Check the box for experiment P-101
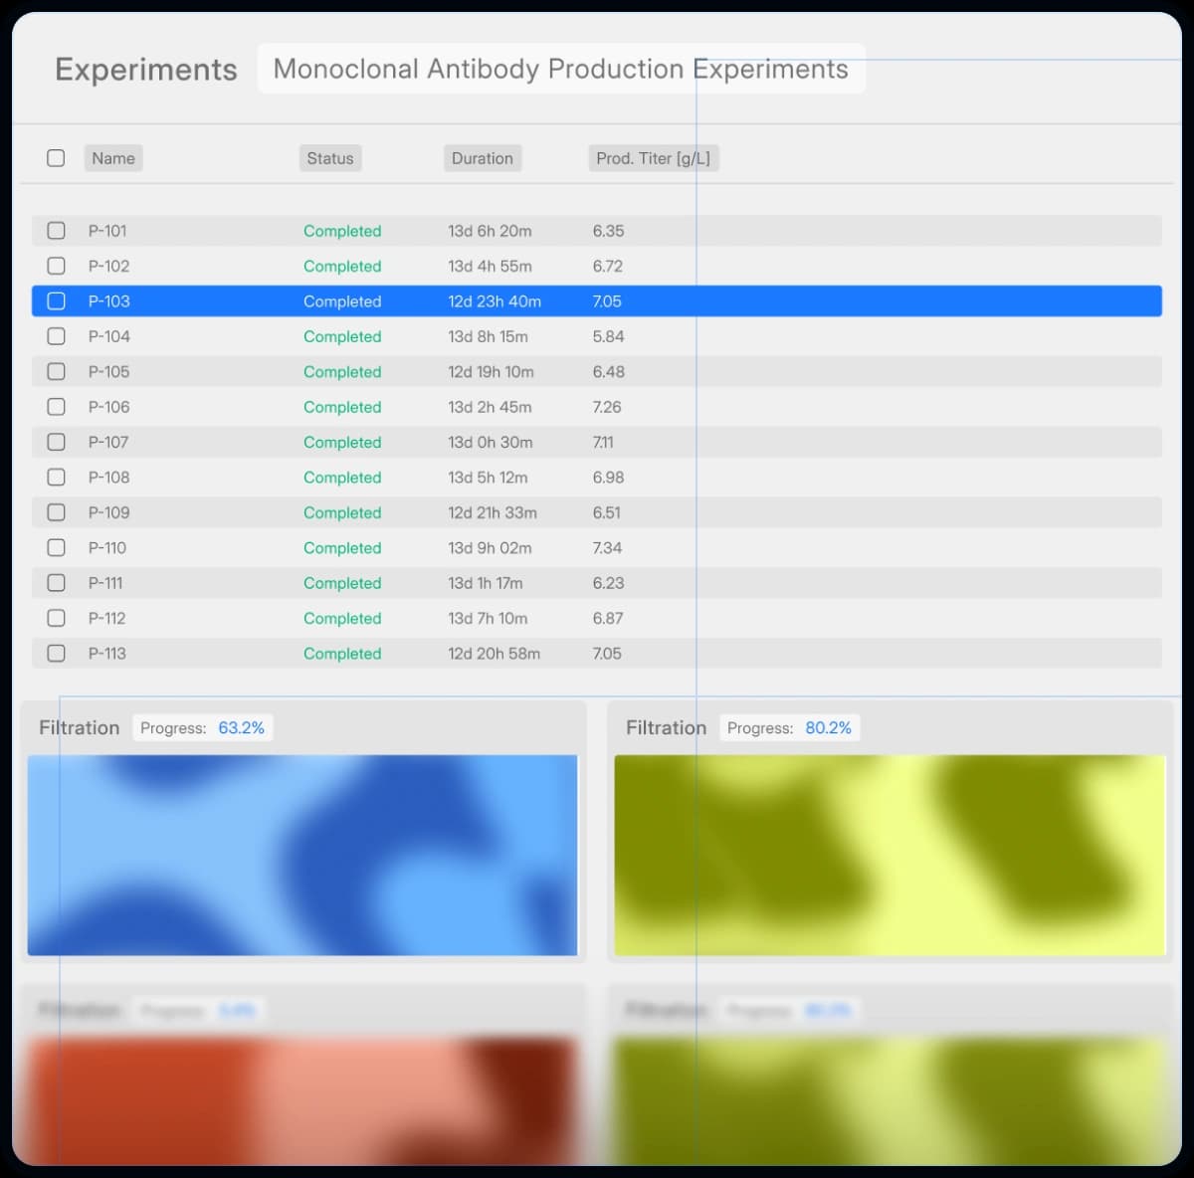This screenshot has width=1194, height=1178. tap(57, 231)
